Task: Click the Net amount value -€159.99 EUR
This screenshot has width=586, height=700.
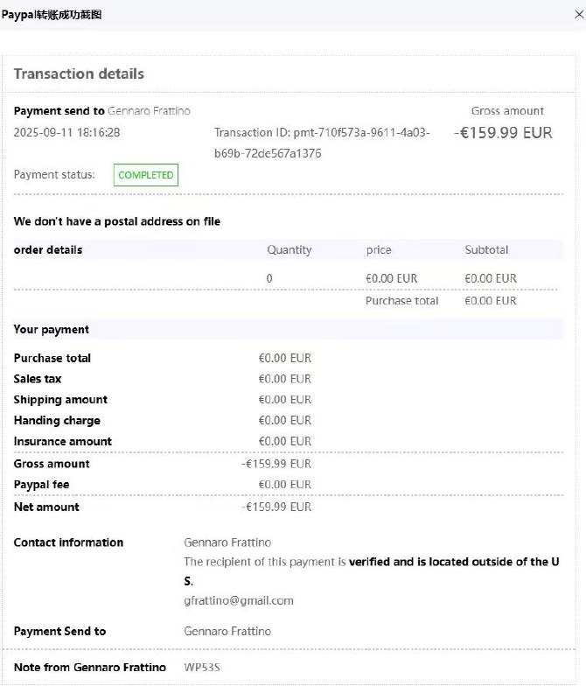Action: pos(276,507)
